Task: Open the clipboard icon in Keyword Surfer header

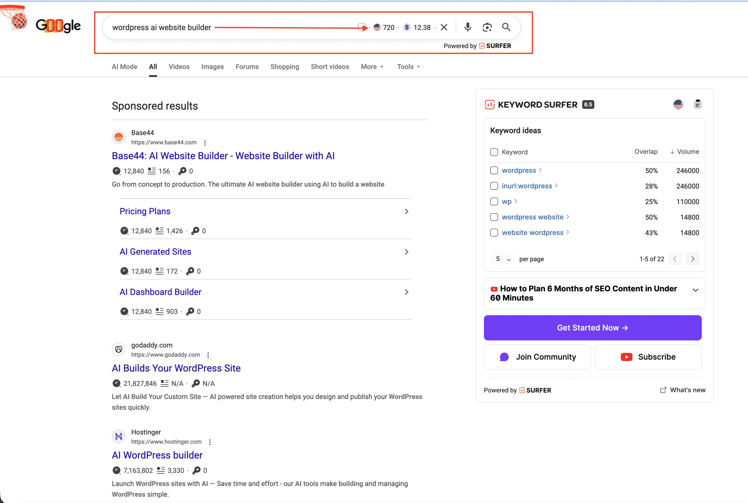Action: pos(697,104)
